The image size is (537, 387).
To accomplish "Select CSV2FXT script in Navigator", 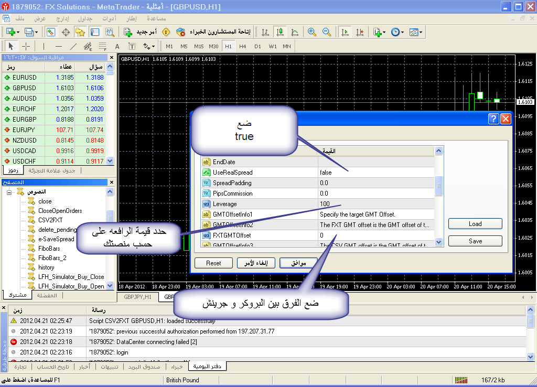I will tap(50, 220).
